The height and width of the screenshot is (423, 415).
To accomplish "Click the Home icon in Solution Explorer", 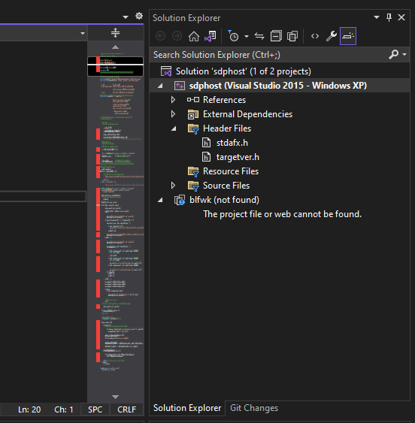I will click(194, 36).
